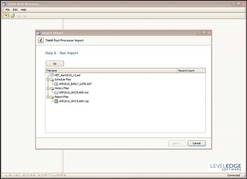Click the third disabled toolbar icon
247x179 pixels.
point(18,16)
